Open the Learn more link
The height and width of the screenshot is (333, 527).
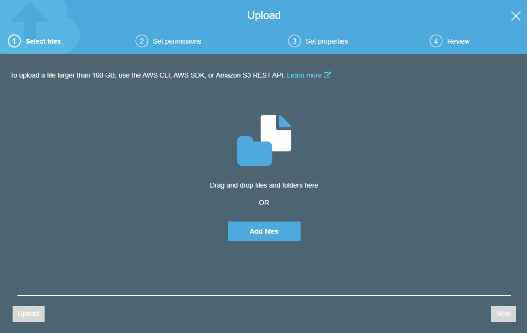(x=304, y=75)
